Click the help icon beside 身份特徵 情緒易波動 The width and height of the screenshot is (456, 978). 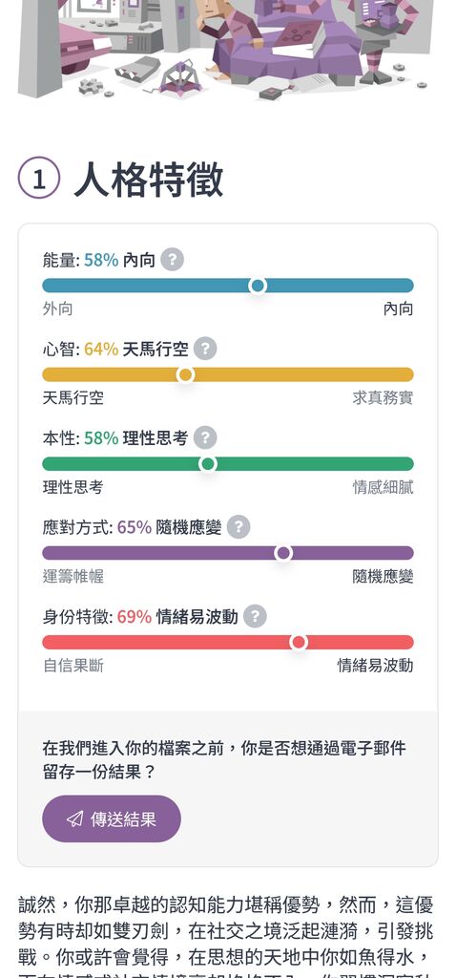click(x=255, y=616)
